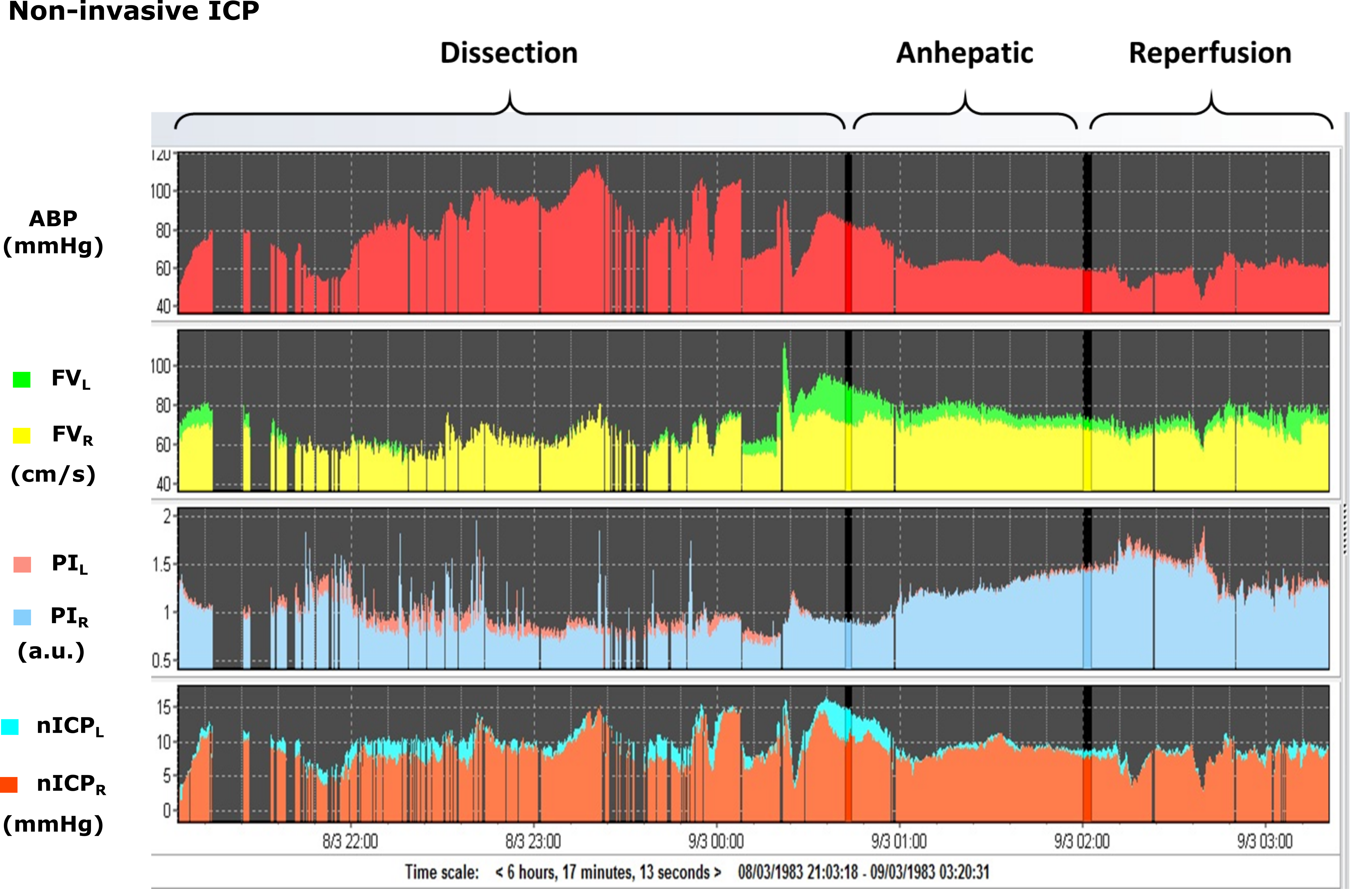The height and width of the screenshot is (889, 1350).
Task: Click first black marker in red chart
Action: (x=849, y=187)
